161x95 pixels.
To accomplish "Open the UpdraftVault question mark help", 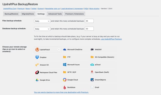I will 59,50.
